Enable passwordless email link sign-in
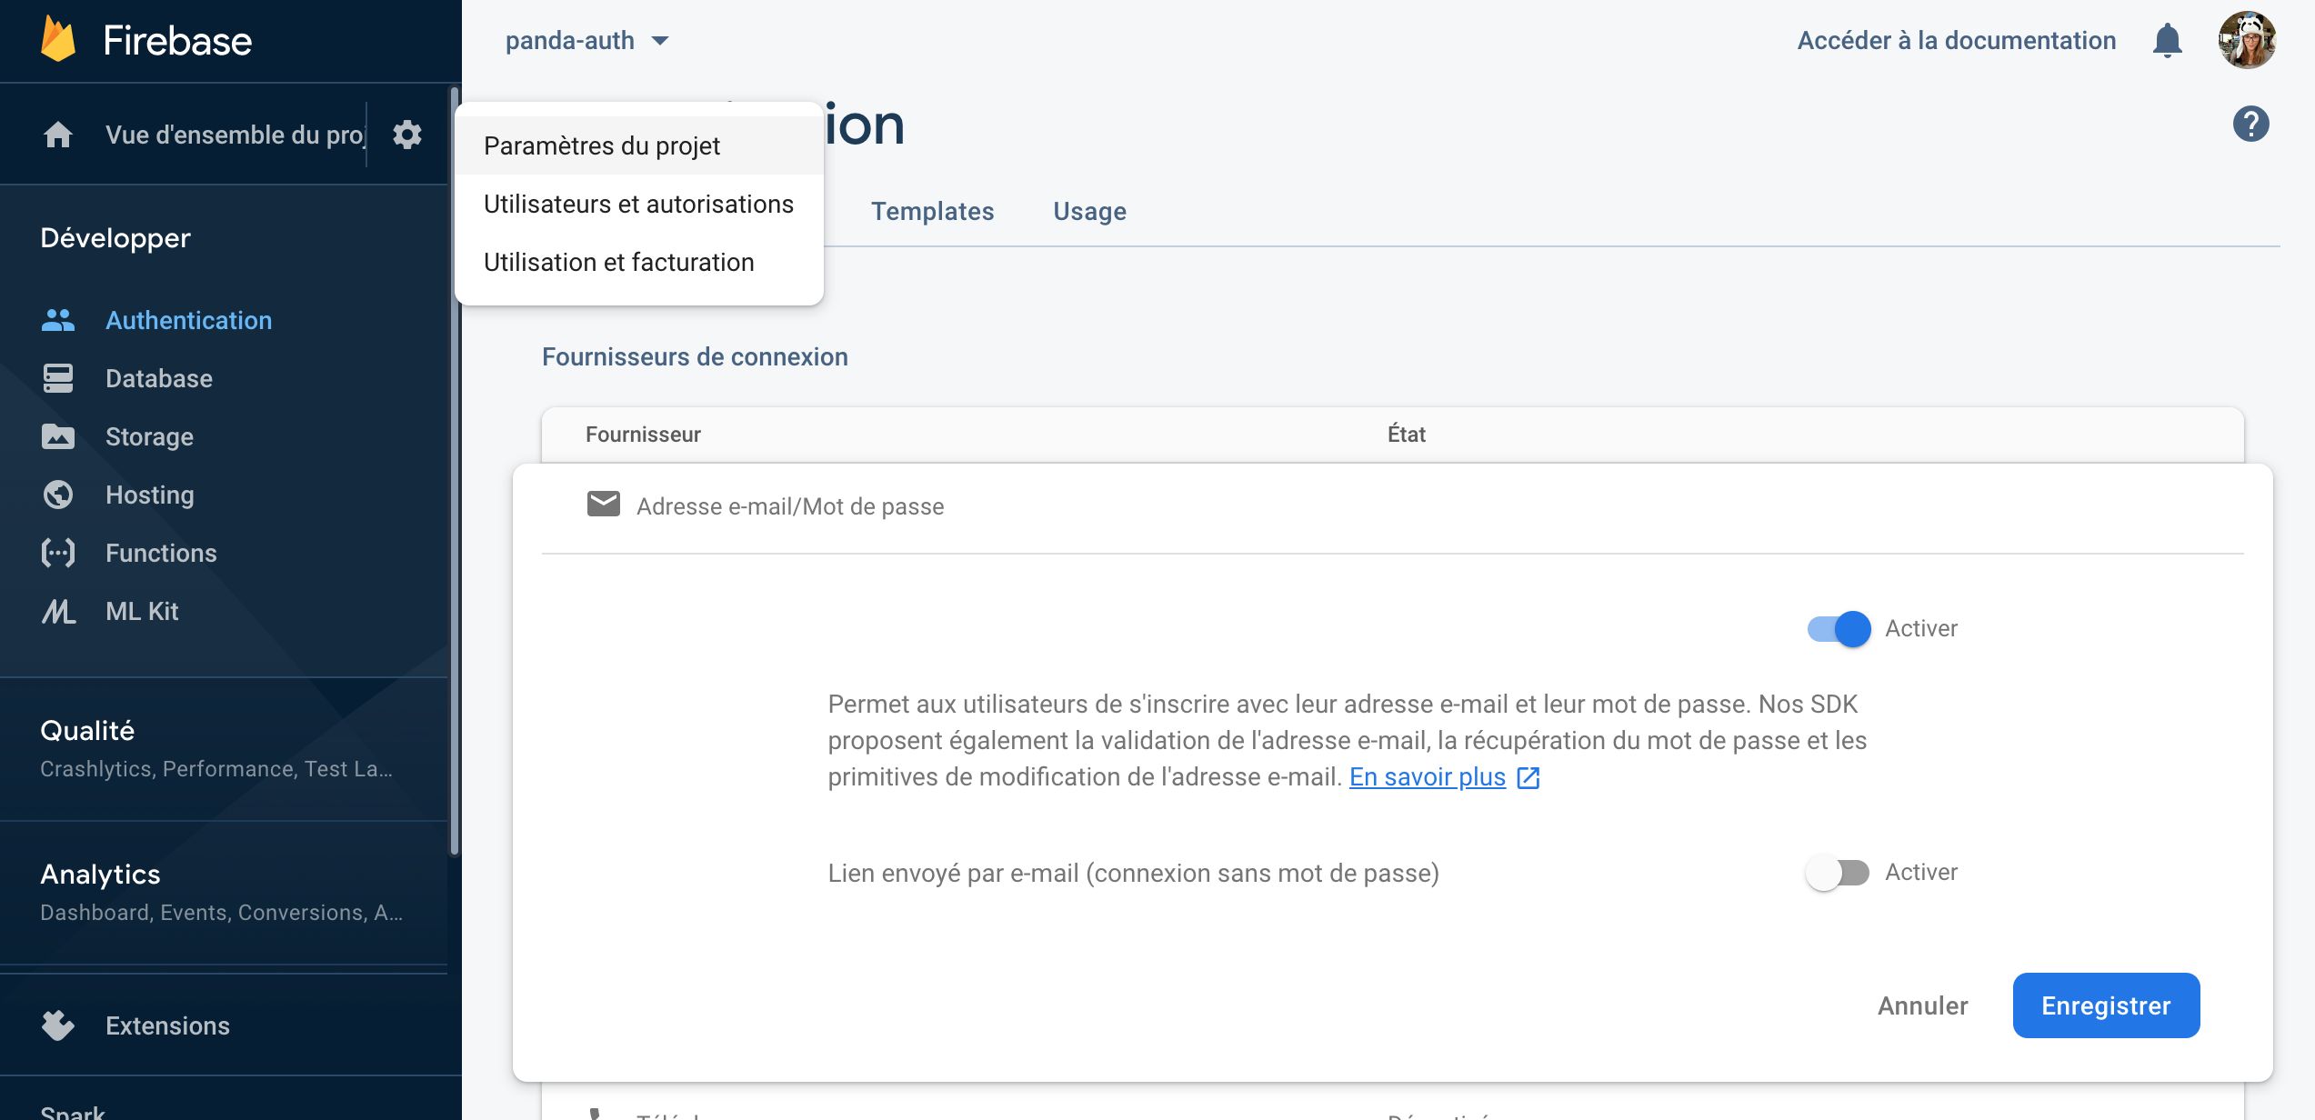The height and width of the screenshot is (1120, 2315). [1835, 872]
